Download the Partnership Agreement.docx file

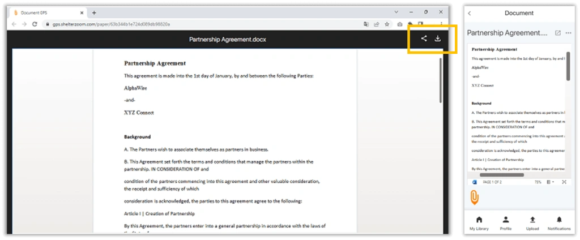click(x=438, y=38)
